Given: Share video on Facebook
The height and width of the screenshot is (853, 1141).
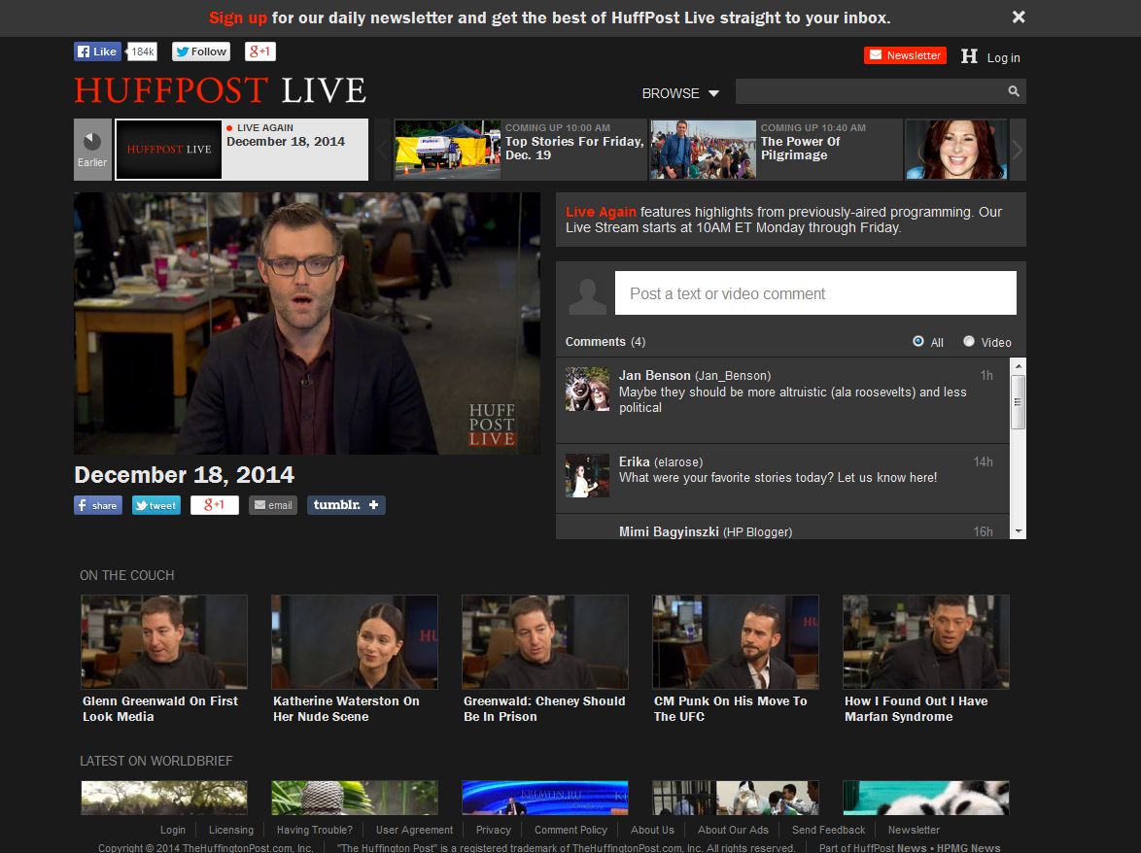Looking at the screenshot, I should tap(97, 505).
